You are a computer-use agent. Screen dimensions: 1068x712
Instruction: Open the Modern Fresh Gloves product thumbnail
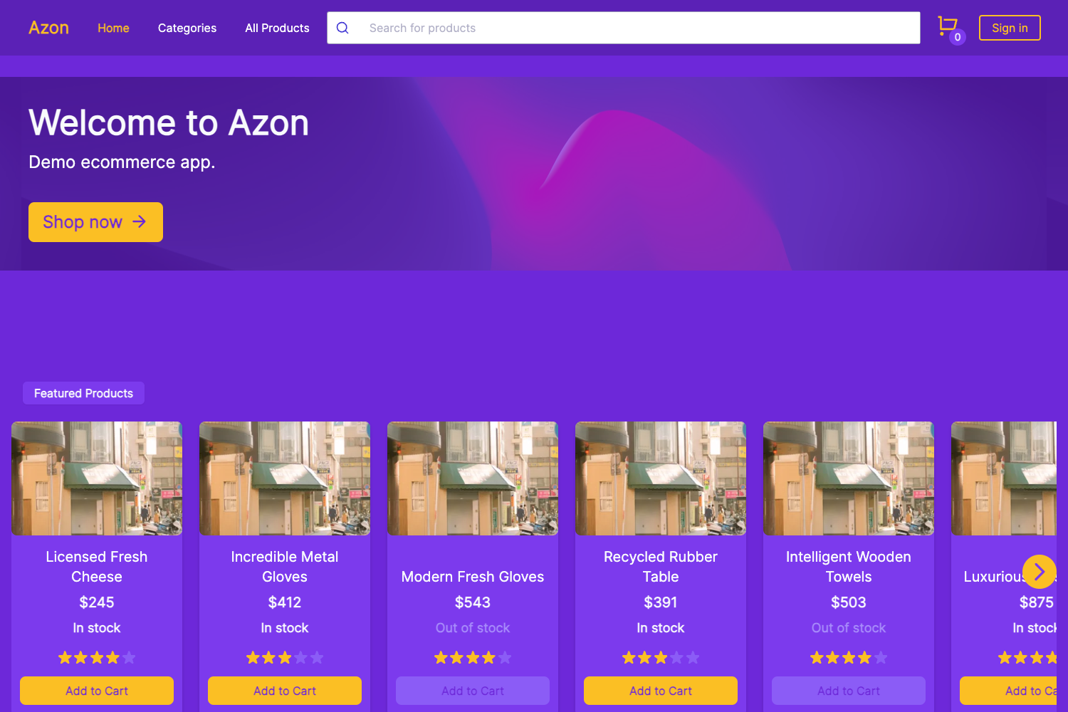pyautogui.click(x=472, y=478)
